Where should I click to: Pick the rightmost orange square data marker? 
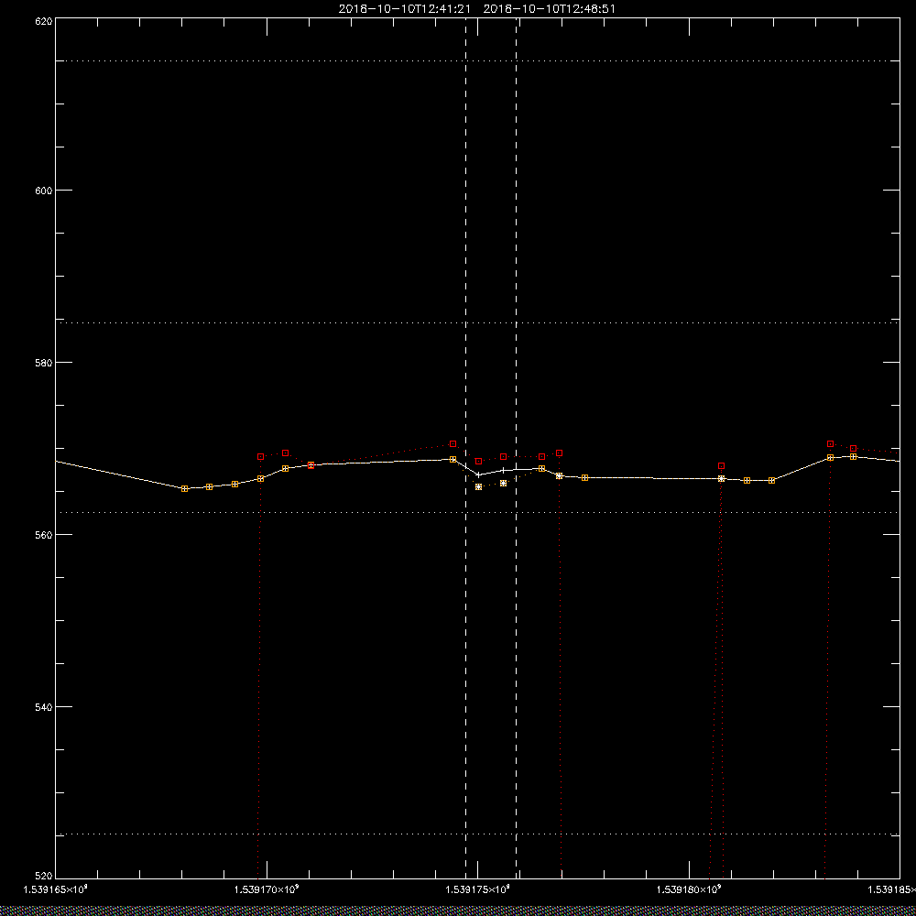(x=854, y=457)
